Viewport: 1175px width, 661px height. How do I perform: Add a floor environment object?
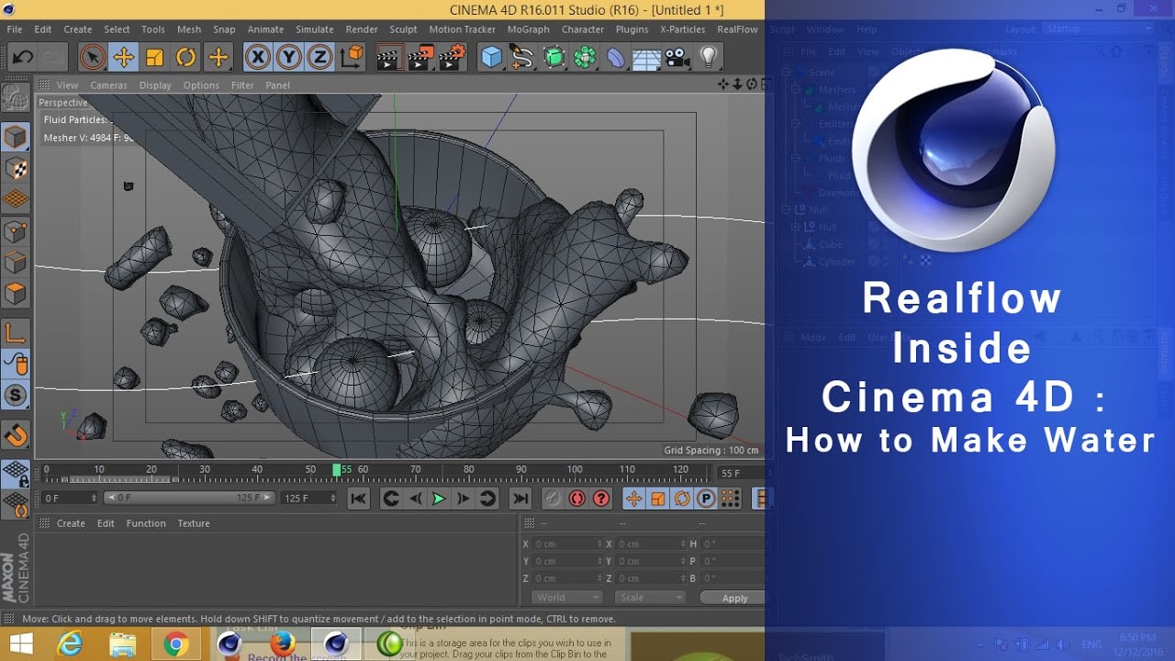click(646, 58)
